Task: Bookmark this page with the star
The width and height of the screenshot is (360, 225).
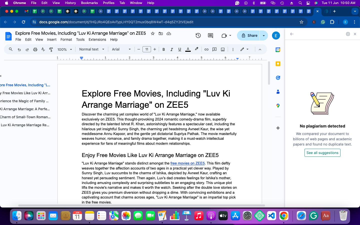Action: 301,22
